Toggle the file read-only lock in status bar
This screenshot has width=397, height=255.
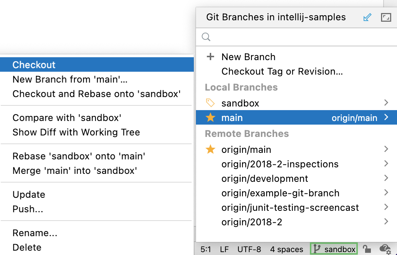[367, 249]
